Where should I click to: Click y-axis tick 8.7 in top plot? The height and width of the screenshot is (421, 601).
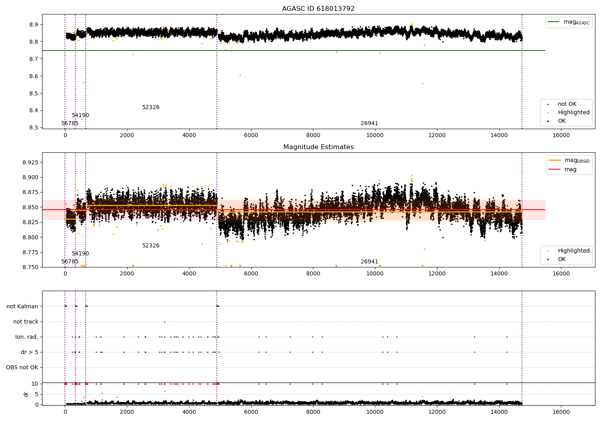[34, 59]
